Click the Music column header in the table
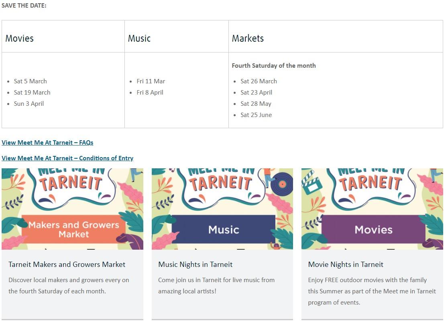 (x=139, y=38)
